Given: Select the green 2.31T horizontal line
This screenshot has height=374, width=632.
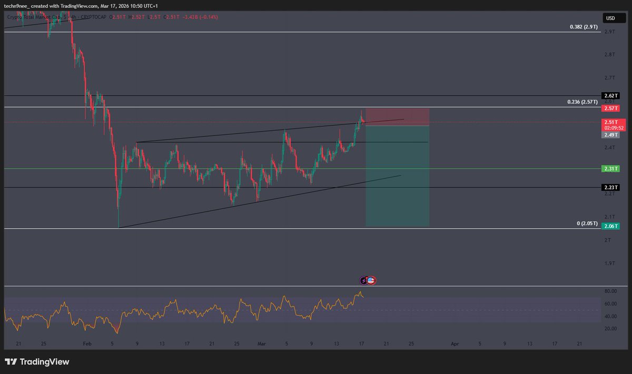Looking at the screenshot, I should pyautogui.click(x=302, y=169).
